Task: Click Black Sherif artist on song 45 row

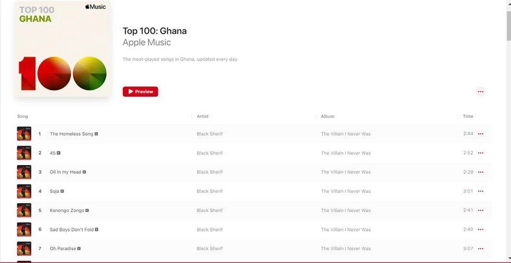Action: point(210,153)
